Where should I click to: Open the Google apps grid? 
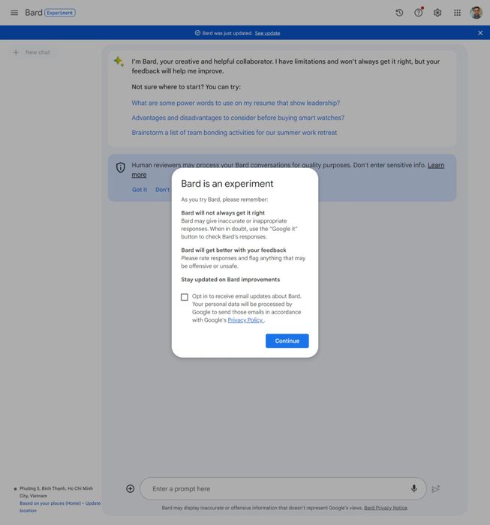(457, 13)
